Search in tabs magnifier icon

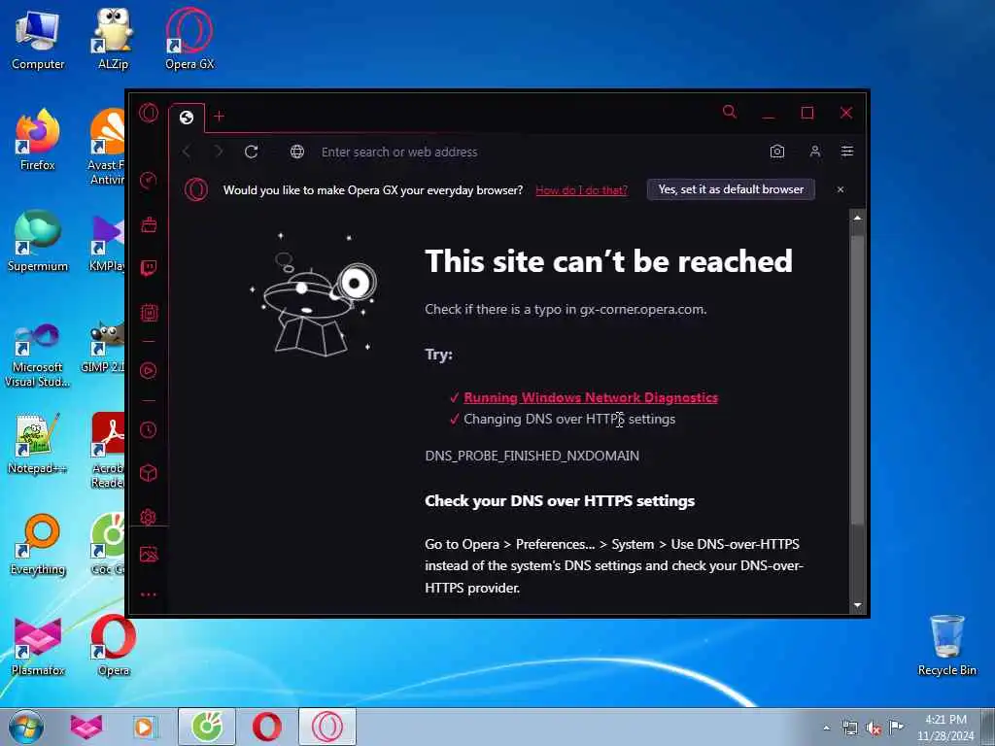point(730,113)
